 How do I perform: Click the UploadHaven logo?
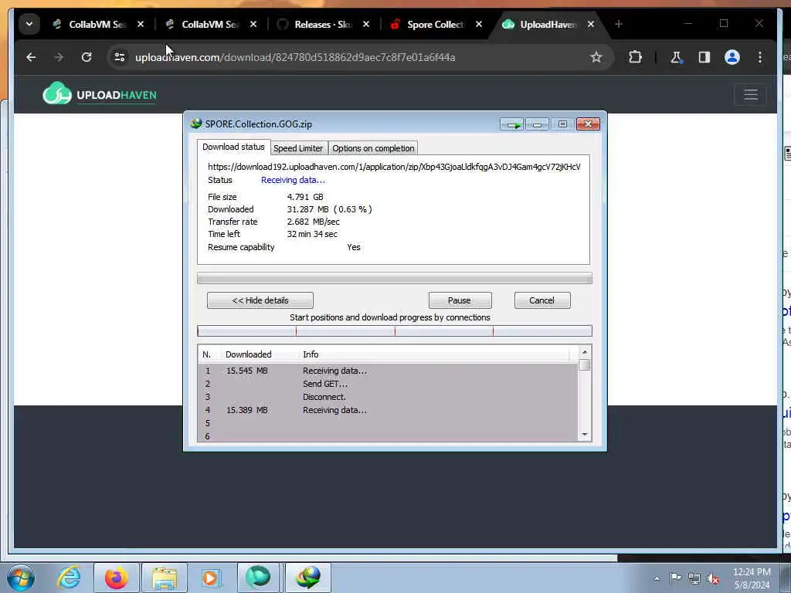click(x=100, y=93)
